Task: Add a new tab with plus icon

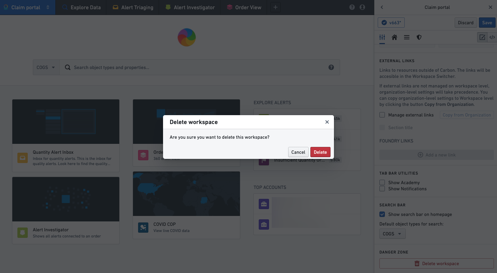Action: (276, 7)
